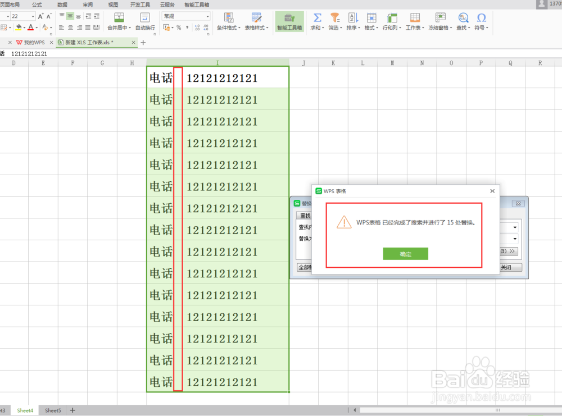The width and height of the screenshot is (562, 416).
Task: Open a new document tab with plus
Action: (x=143, y=43)
